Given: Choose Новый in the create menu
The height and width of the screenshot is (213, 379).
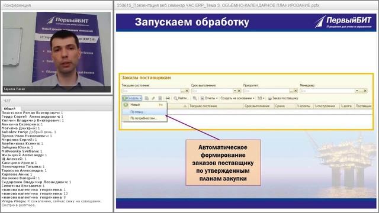Looking at the screenshot, I should point(144,105).
